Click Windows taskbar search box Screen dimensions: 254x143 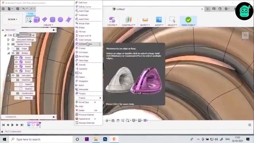click(x=41, y=139)
